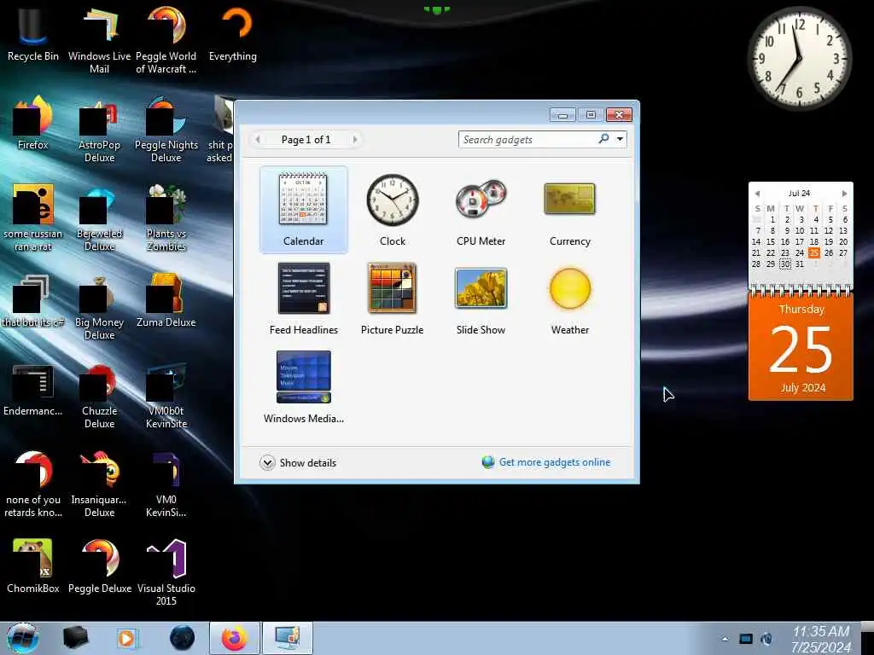
Task: Click the orange Thursday 25 date panel
Action: [801, 346]
